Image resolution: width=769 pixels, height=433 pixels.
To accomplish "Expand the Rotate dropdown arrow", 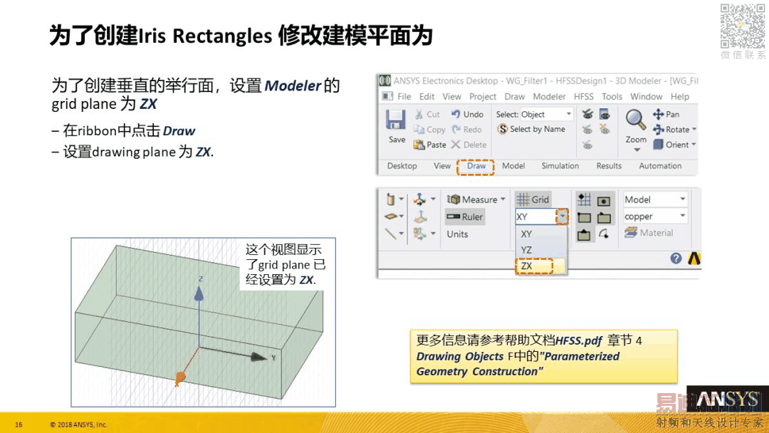I will (x=694, y=130).
